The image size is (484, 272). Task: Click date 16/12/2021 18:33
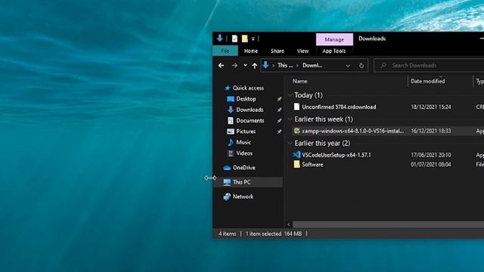pos(430,131)
